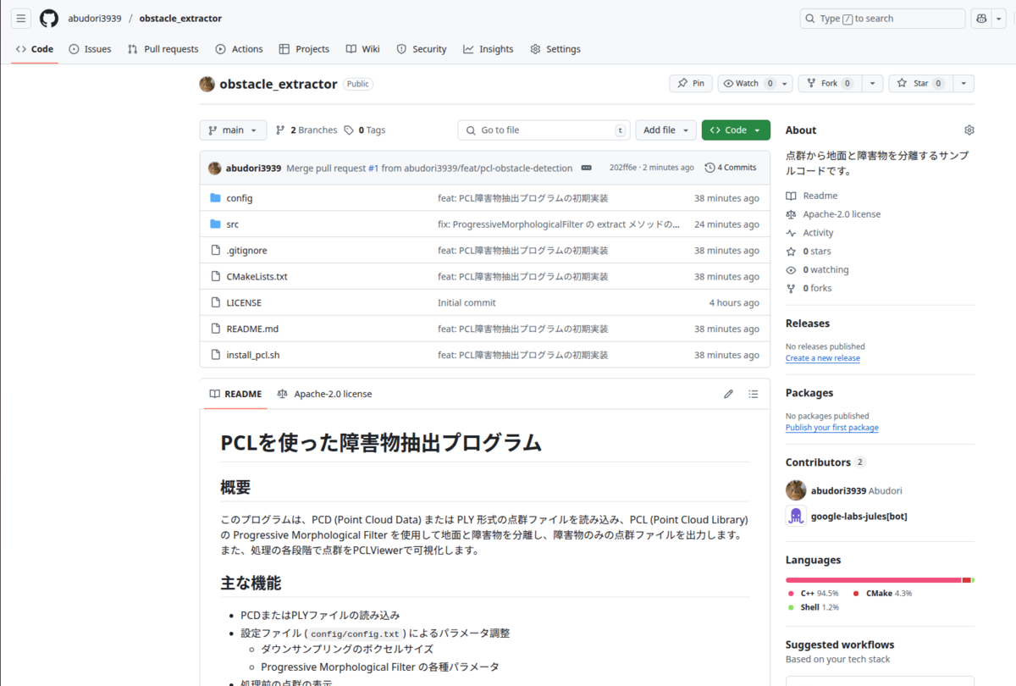The width and height of the screenshot is (1016, 686).
Task: Open commit hash 202ff6e
Action: point(623,168)
